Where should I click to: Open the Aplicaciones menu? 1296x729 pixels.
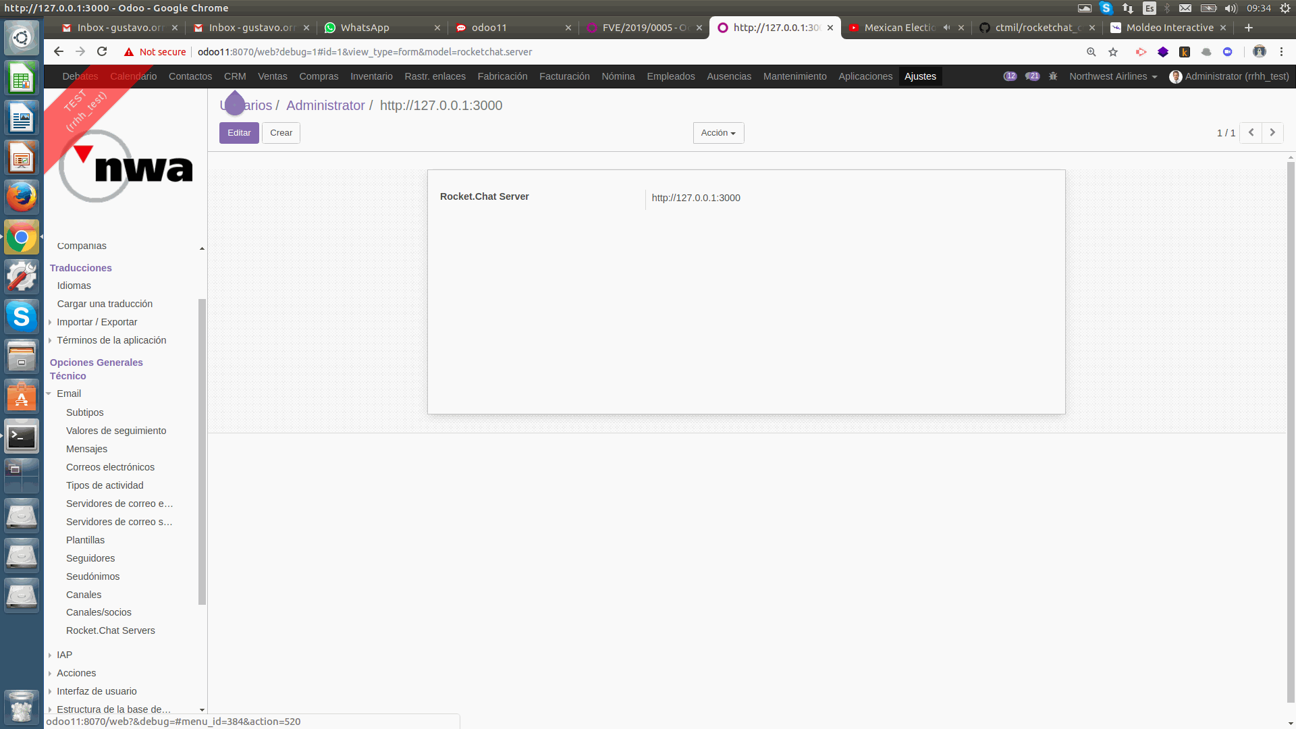pos(865,76)
